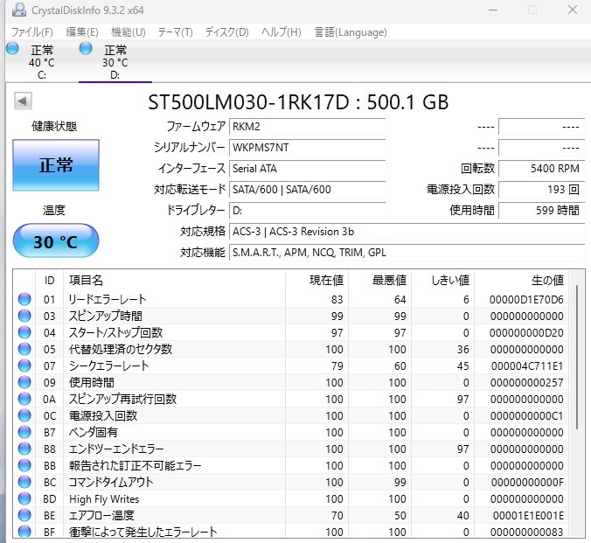
Task: Click raw value 00001E1E001E
Action: pos(528,515)
